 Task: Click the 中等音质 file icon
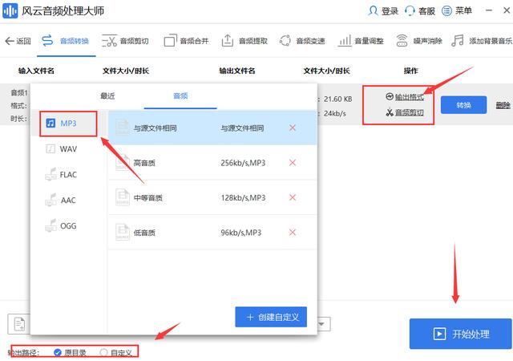[x=123, y=197]
